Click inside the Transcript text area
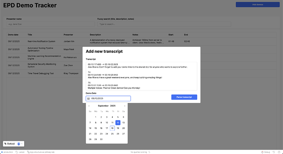The height and width of the screenshot is (154, 283). (141, 76)
